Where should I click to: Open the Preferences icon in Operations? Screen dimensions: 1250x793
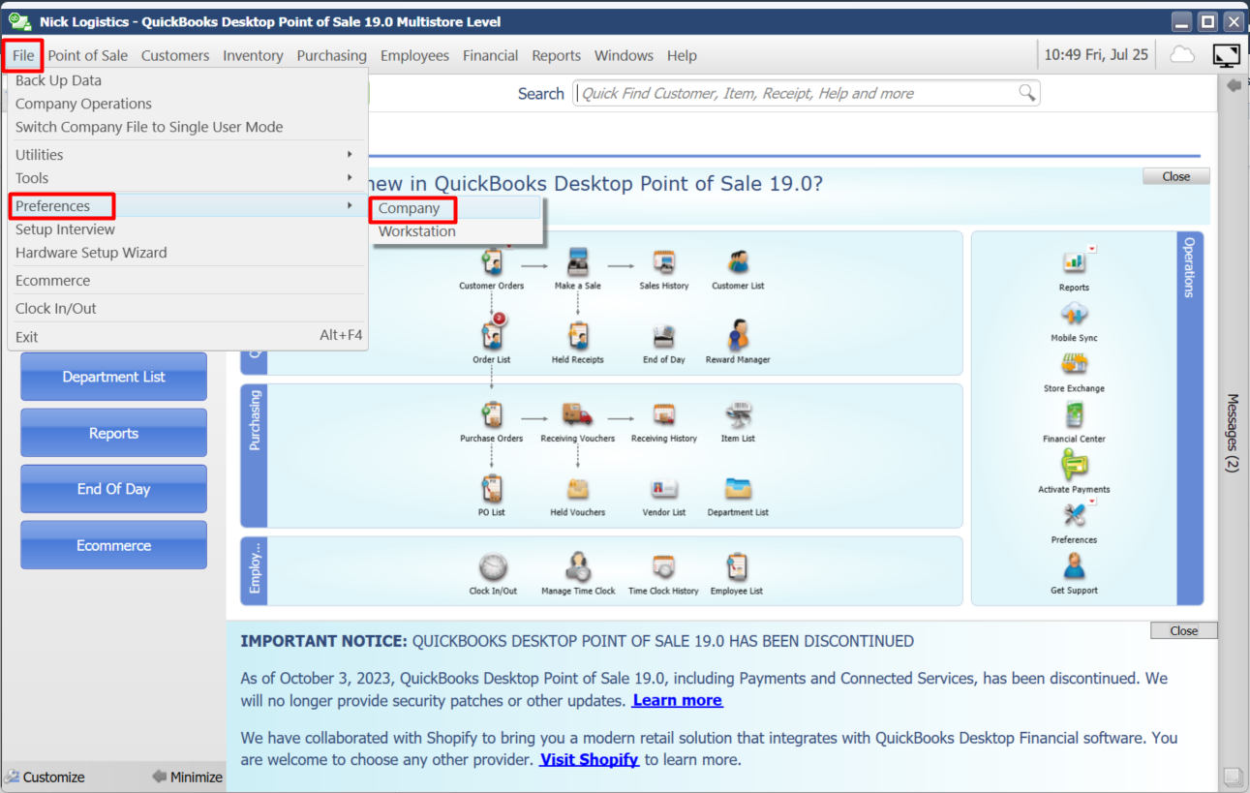[x=1074, y=514]
